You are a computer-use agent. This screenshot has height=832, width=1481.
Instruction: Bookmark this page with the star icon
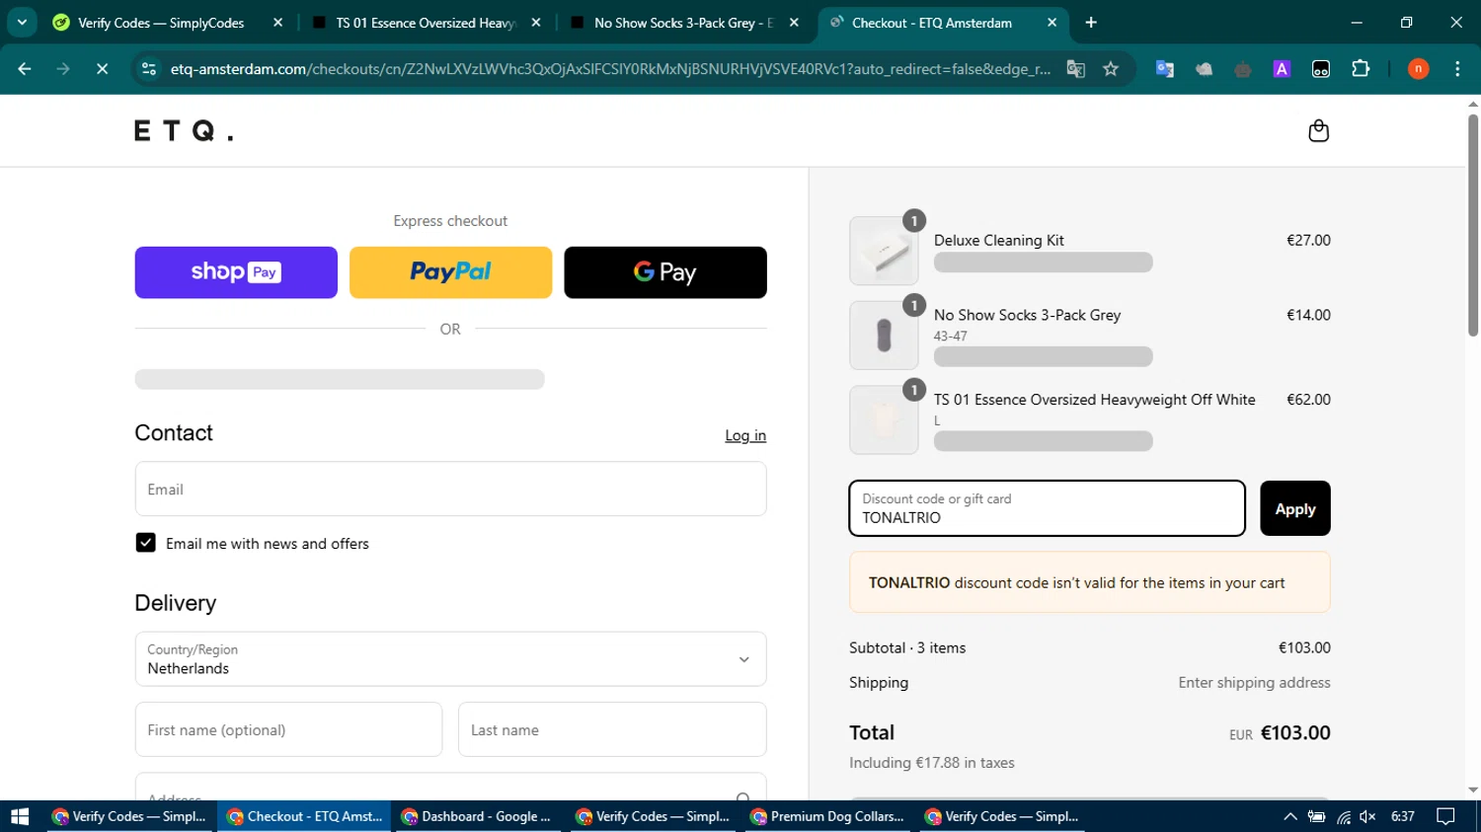(1111, 68)
